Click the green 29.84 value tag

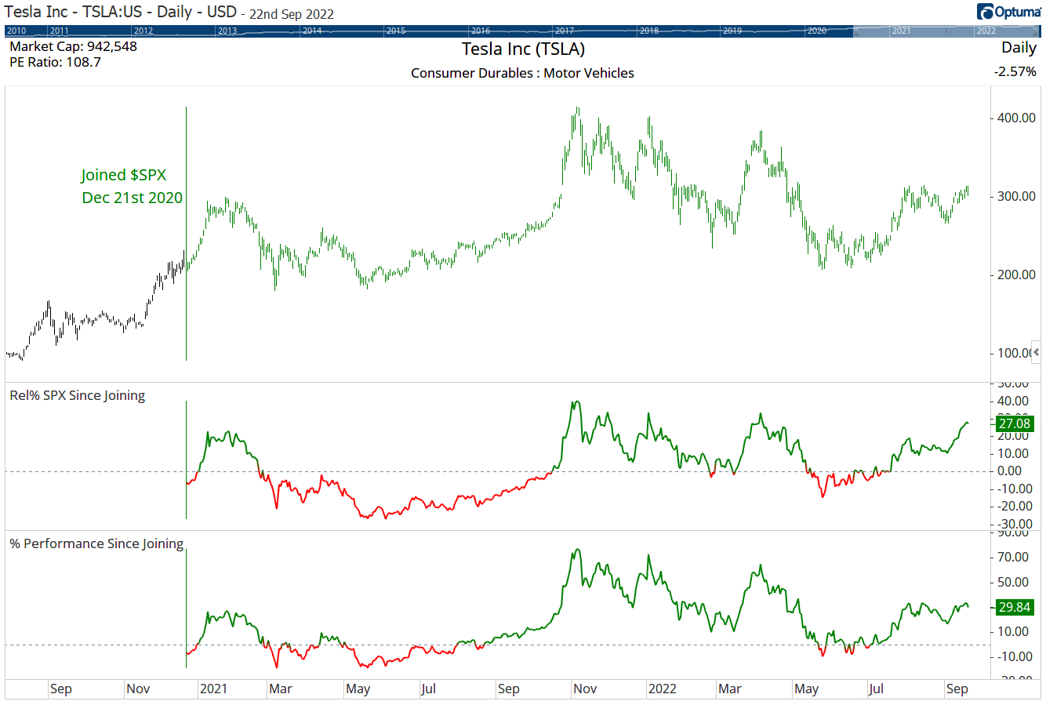[x=1015, y=607]
